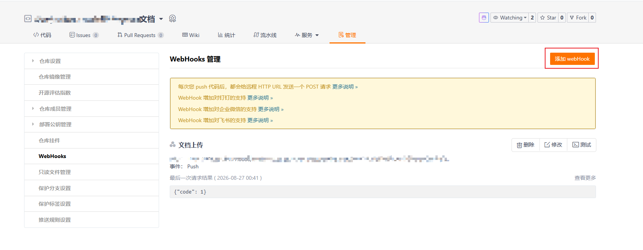Open 保护标签设置 in sidebar
This screenshot has height=250, width=643.
(x=91, y=204)
